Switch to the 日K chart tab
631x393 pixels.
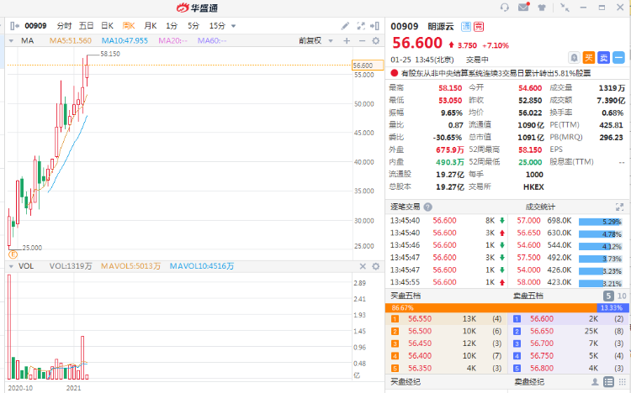pyautogui.click(x=107, y=26)
